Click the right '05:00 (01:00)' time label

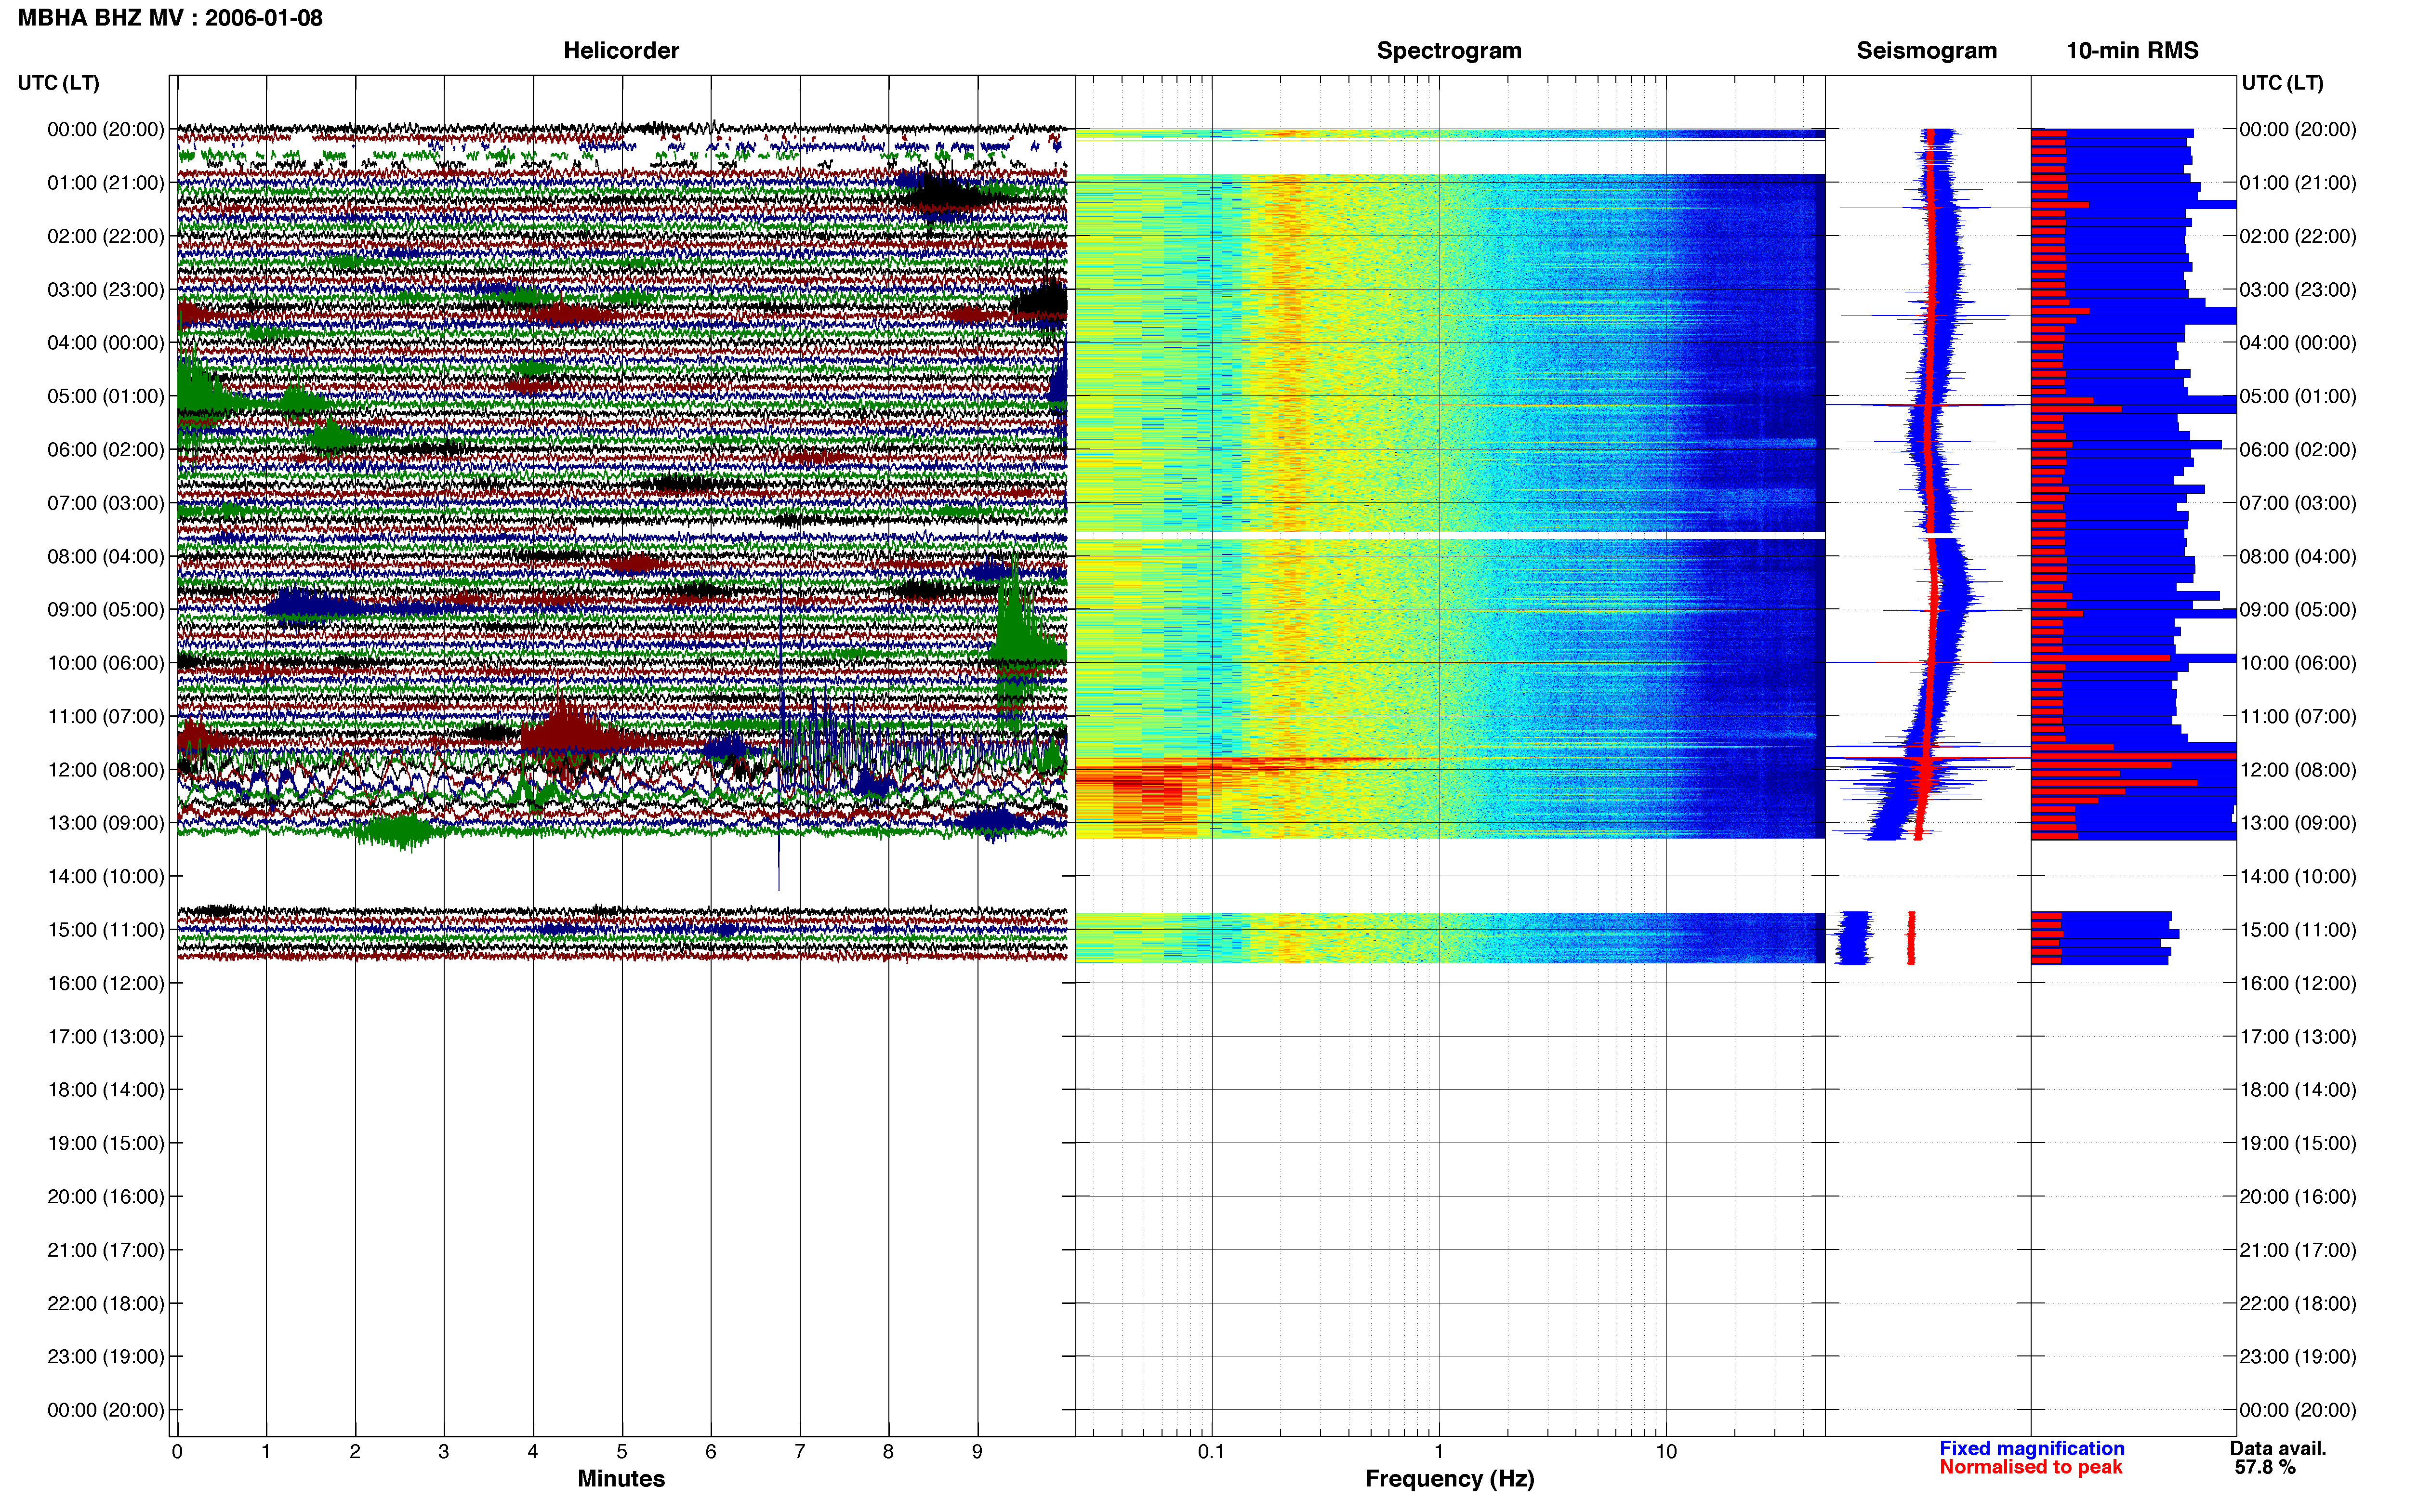pyautogui.click(x=2298, y=396)
